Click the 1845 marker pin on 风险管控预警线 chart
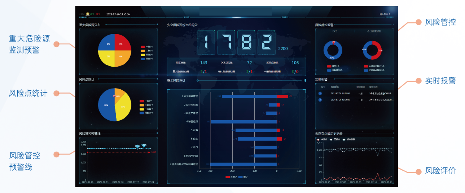Image resolution: width=465 pixels, height=193 pixels. (x=144, y=145)
